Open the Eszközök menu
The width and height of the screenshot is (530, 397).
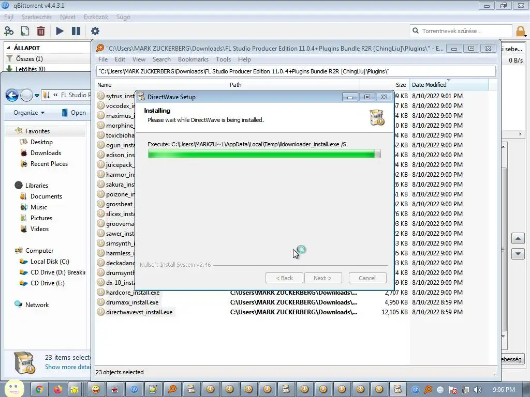point(96,17)
